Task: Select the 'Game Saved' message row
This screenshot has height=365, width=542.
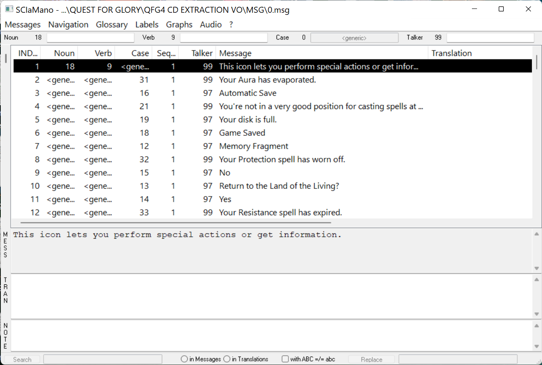Action: [273, 133]
